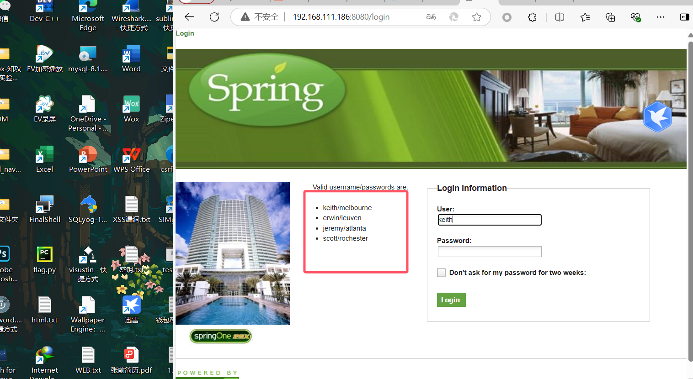The width and height of the screenshot is (693, 379).
Task: Click the blue Copilot badge on the page
Action: tap(657, 117)
